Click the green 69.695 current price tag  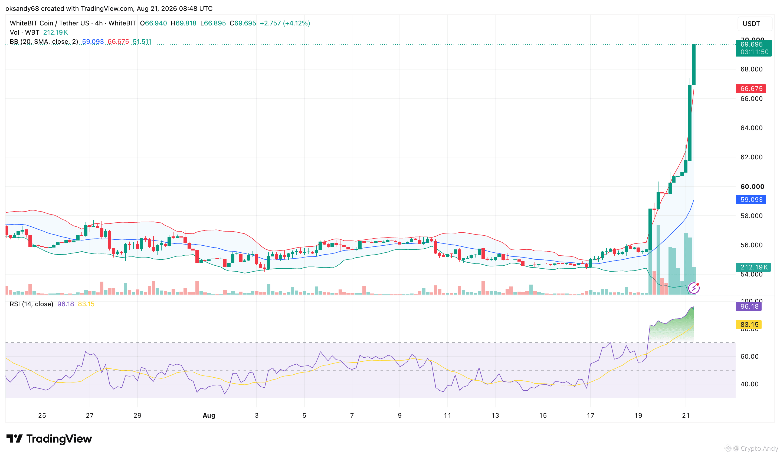[754, 48]
